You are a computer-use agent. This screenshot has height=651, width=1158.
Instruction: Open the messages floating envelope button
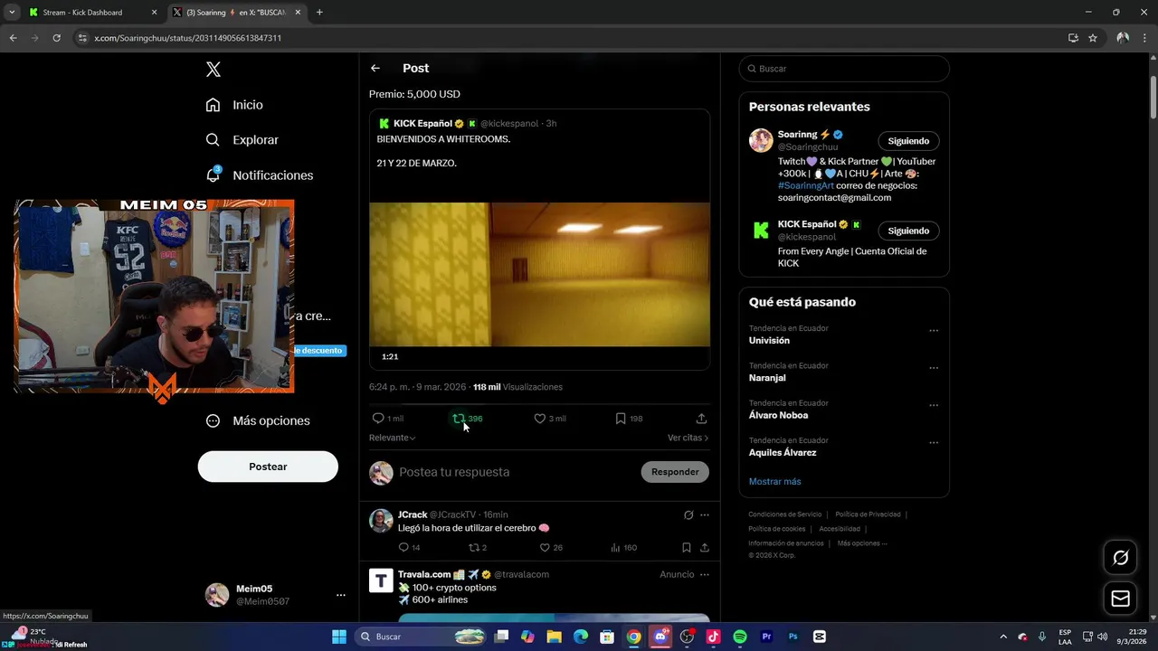[1120, 599]
